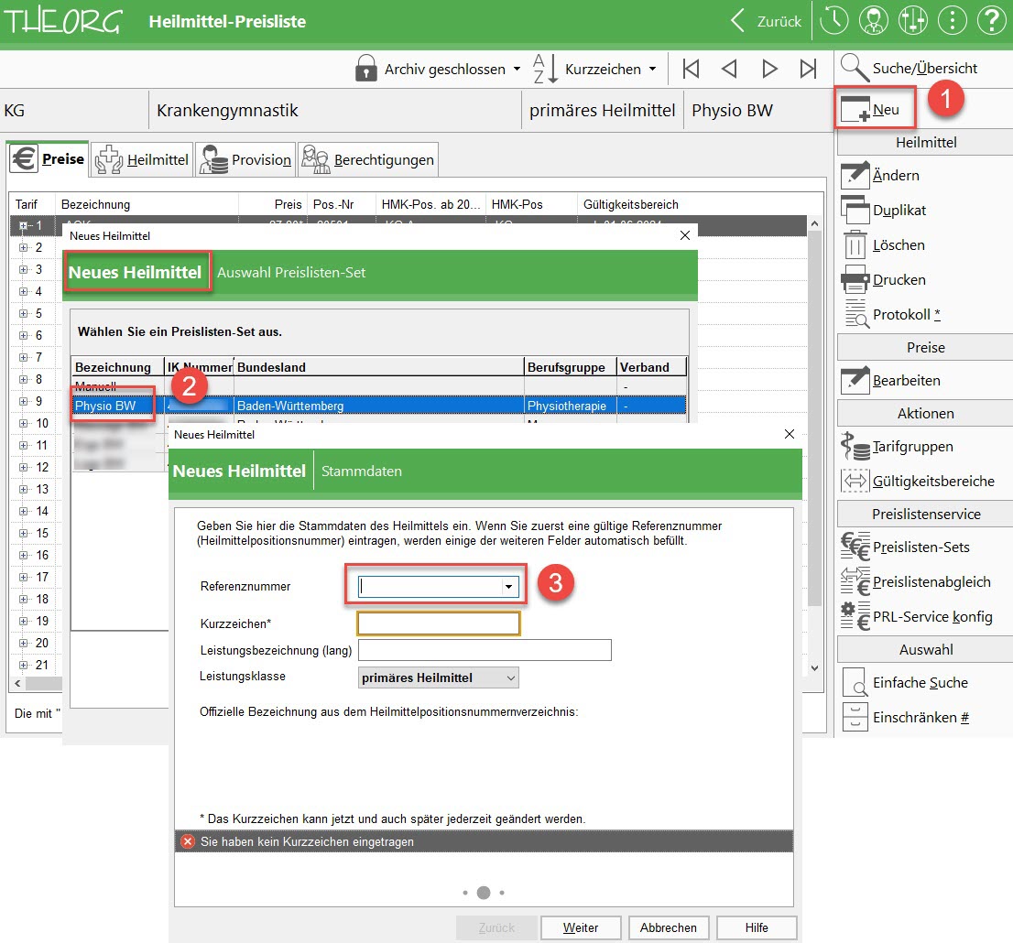Print via the Drucken icon
This screenshot has width=1013, height=943.
click(855, 279)
